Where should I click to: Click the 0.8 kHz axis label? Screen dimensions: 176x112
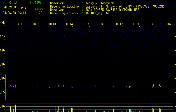coord(2,78)
